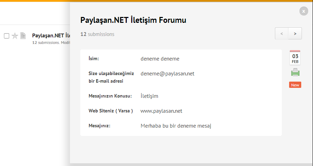This screenshot has width=313, height=166.
Task: Click the Paylaşan.NET İletişim Forumu heading
Action: tap(133, 20)
